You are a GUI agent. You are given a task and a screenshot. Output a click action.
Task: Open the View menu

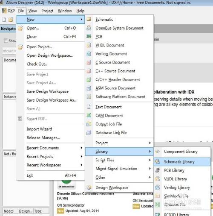[x=32, y=11]
